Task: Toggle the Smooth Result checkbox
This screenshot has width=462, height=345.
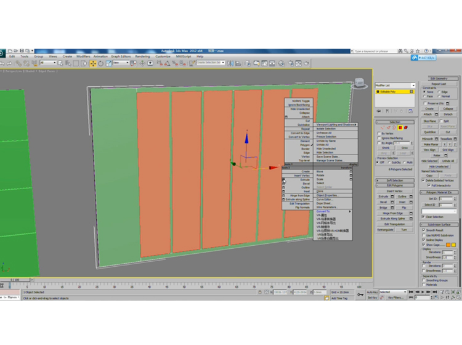Action: pyautogui.click(x=424, y=230)
